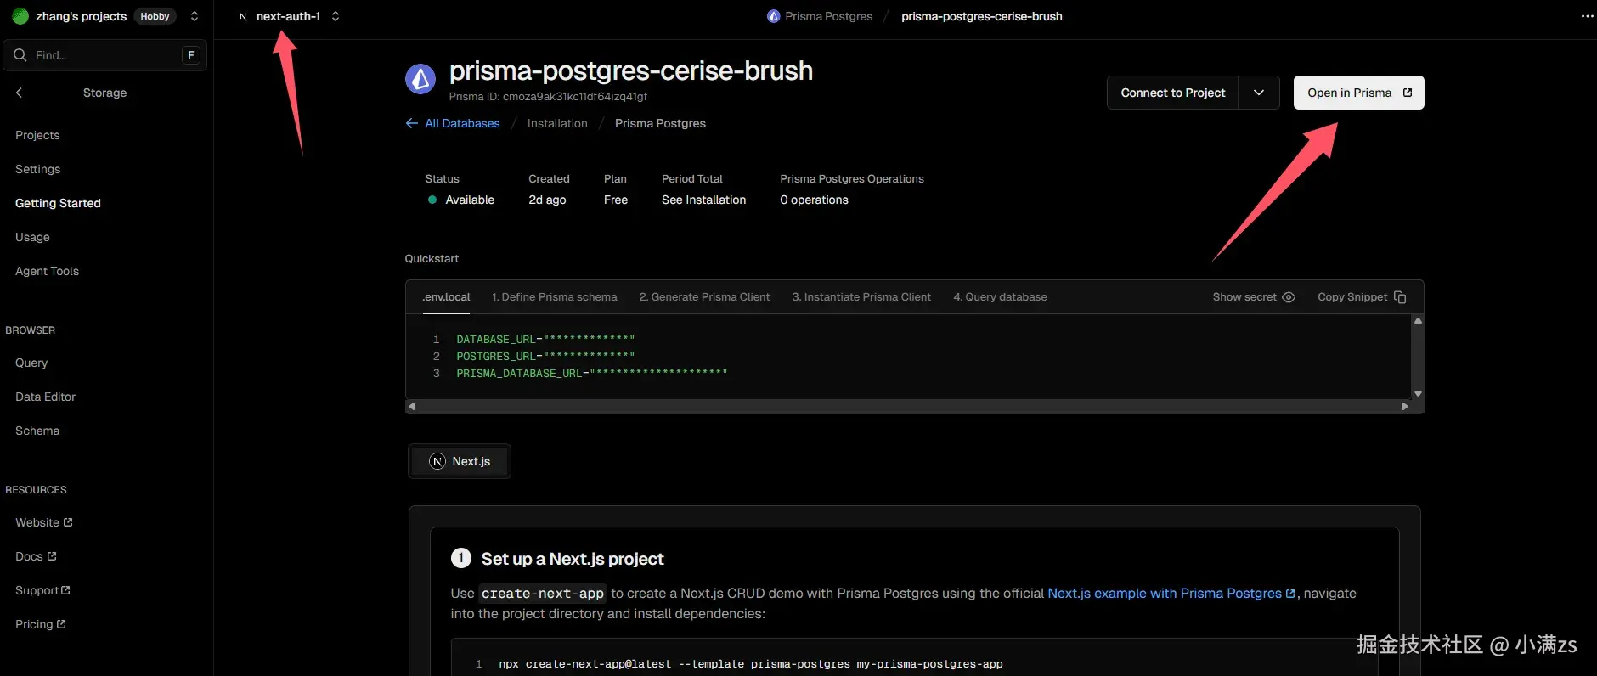The image size is (1597, 676).
Task: Click the Vercel team avatar icon
Action: tap(20, 16)
